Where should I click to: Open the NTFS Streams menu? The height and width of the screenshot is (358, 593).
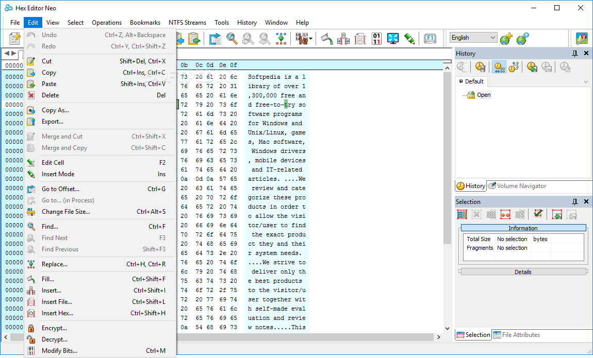coord(188,23)
